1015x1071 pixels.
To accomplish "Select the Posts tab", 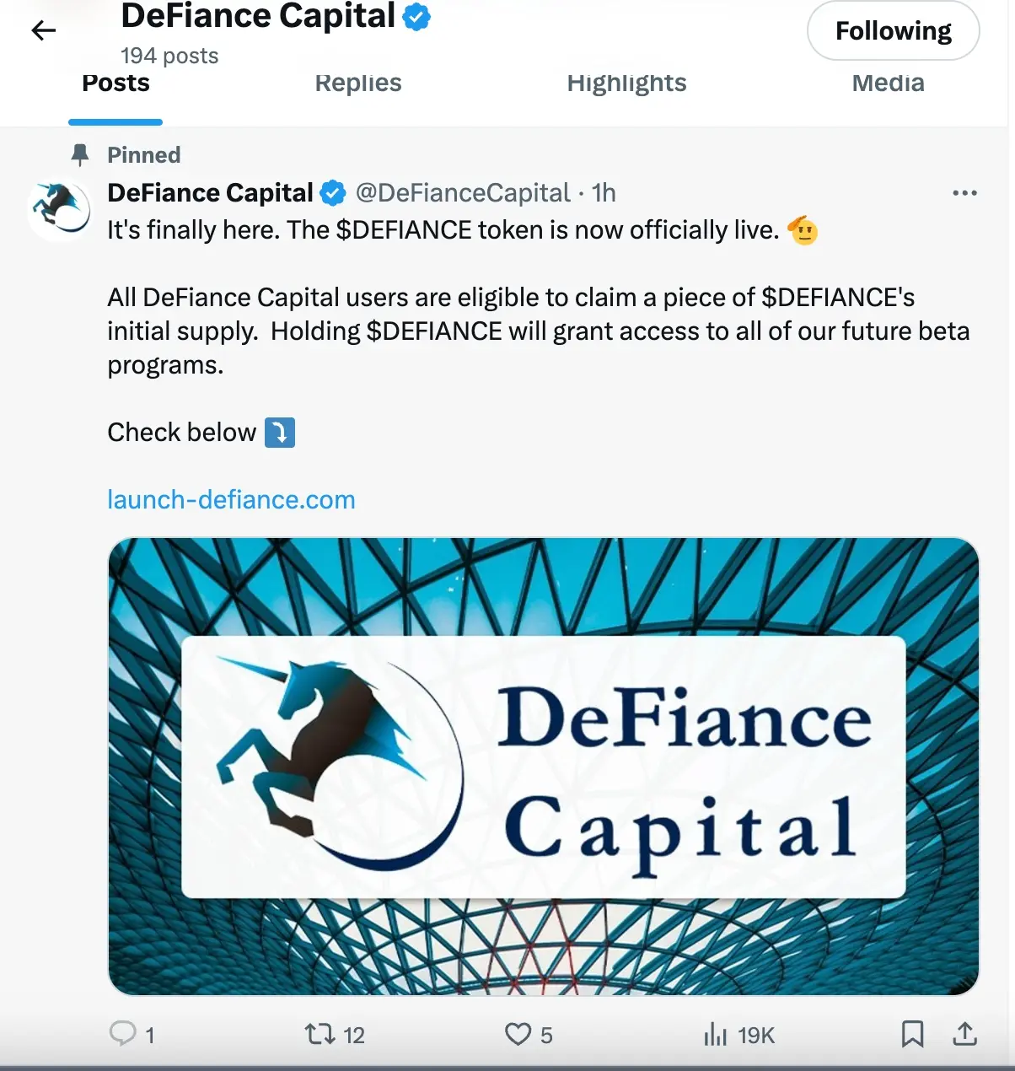I will (115, 83).
